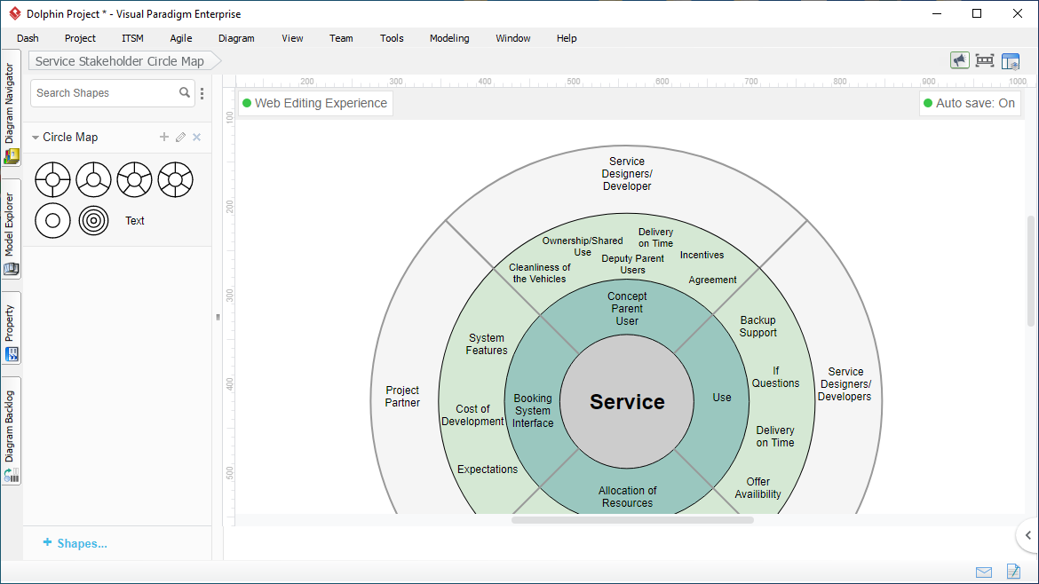Click the palette splitter collapse handle

tap(218, 317)
